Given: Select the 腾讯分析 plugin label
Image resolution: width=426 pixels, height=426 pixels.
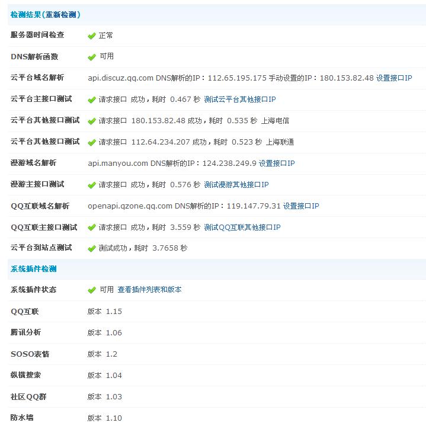Looking at the screenshot, I should (25, 332).
